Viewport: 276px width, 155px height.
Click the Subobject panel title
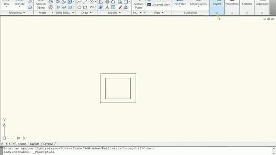191,12
